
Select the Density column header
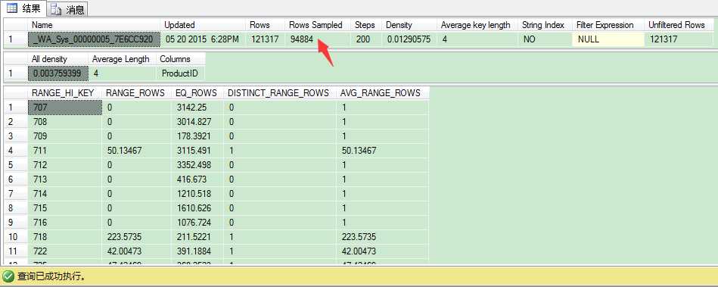pyautogui.click(x=410, y=25)
